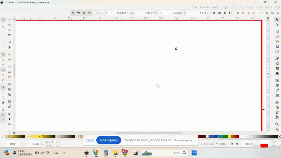Click the Undo icon in command bar
This screenshot has width=281, height=158.
coord(10,54)
